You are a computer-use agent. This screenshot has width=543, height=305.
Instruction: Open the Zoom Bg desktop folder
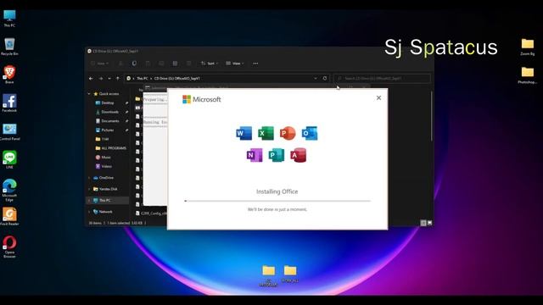pyautogui.click(x=528, y=47)
